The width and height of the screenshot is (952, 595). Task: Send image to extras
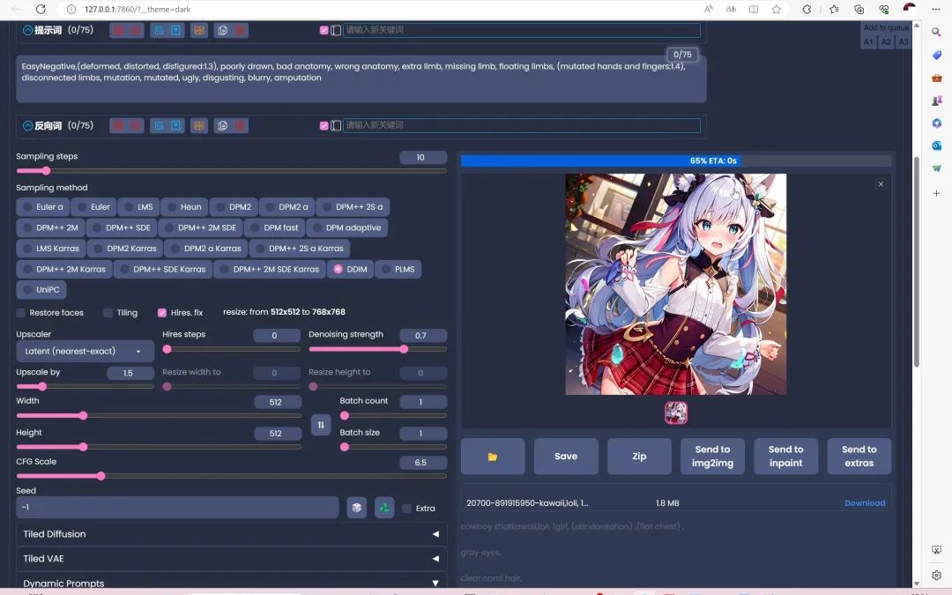[859, 457]
